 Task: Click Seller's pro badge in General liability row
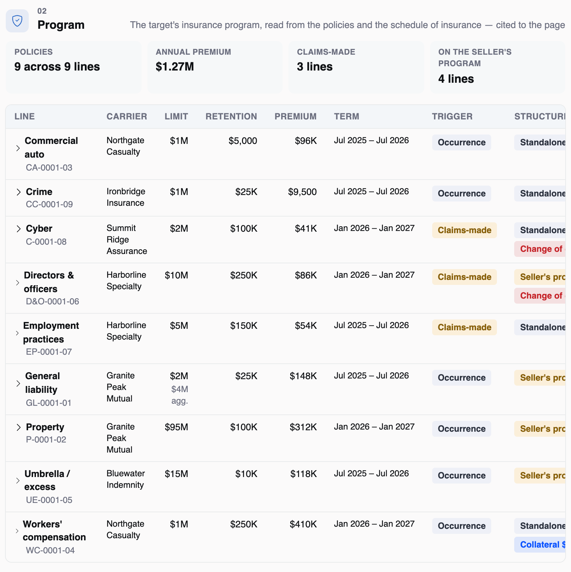coord(540,378)
